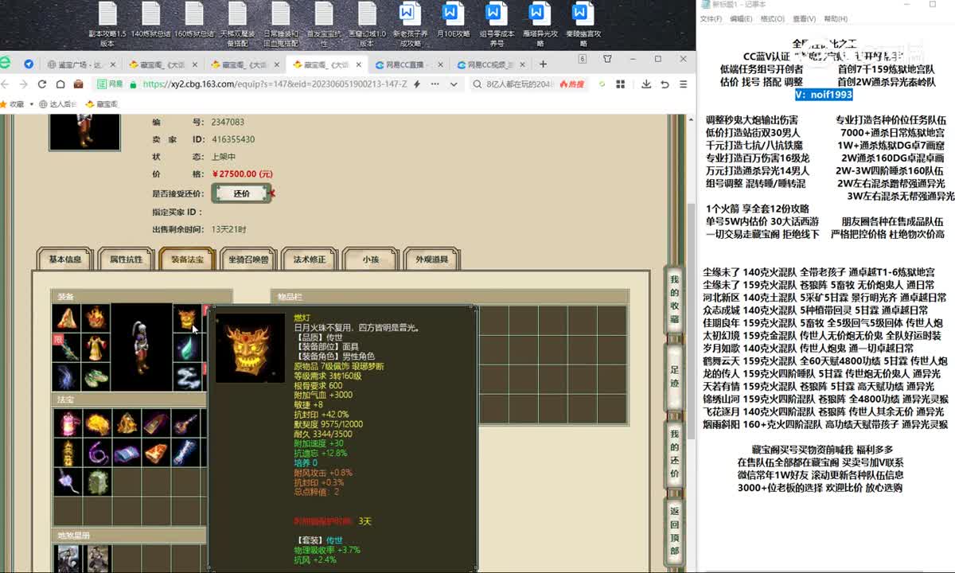This screenshot has height=573, width=955.
Task: Open desktop document 雁塔异光攻略
Action: 540,24
